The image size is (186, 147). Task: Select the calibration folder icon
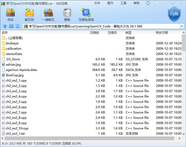pos(3,49)
